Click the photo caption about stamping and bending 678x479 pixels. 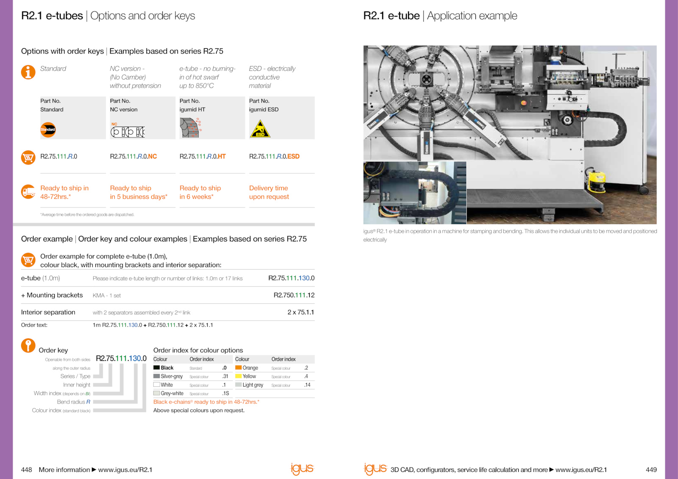[510, 235]
